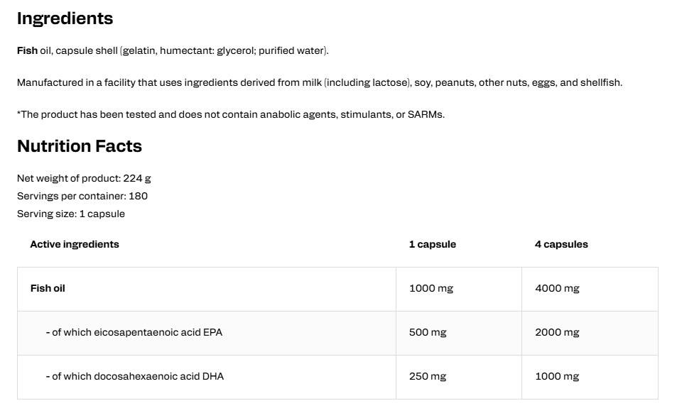
Task: Click the Servings per container: 180 line
Action: pyautogui.click(x=82, y=196)
